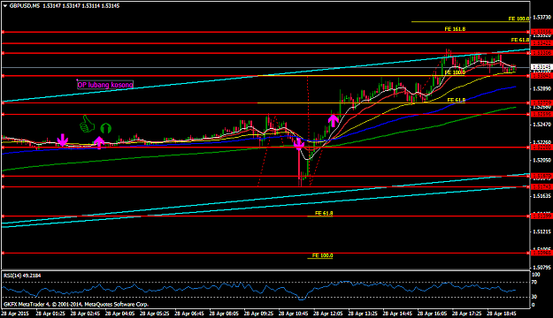The width and height of the screenshot is (553, 318).
Task: Click the red price tag 1.50965
Action: pyautogui.click(x=541, y=253)
